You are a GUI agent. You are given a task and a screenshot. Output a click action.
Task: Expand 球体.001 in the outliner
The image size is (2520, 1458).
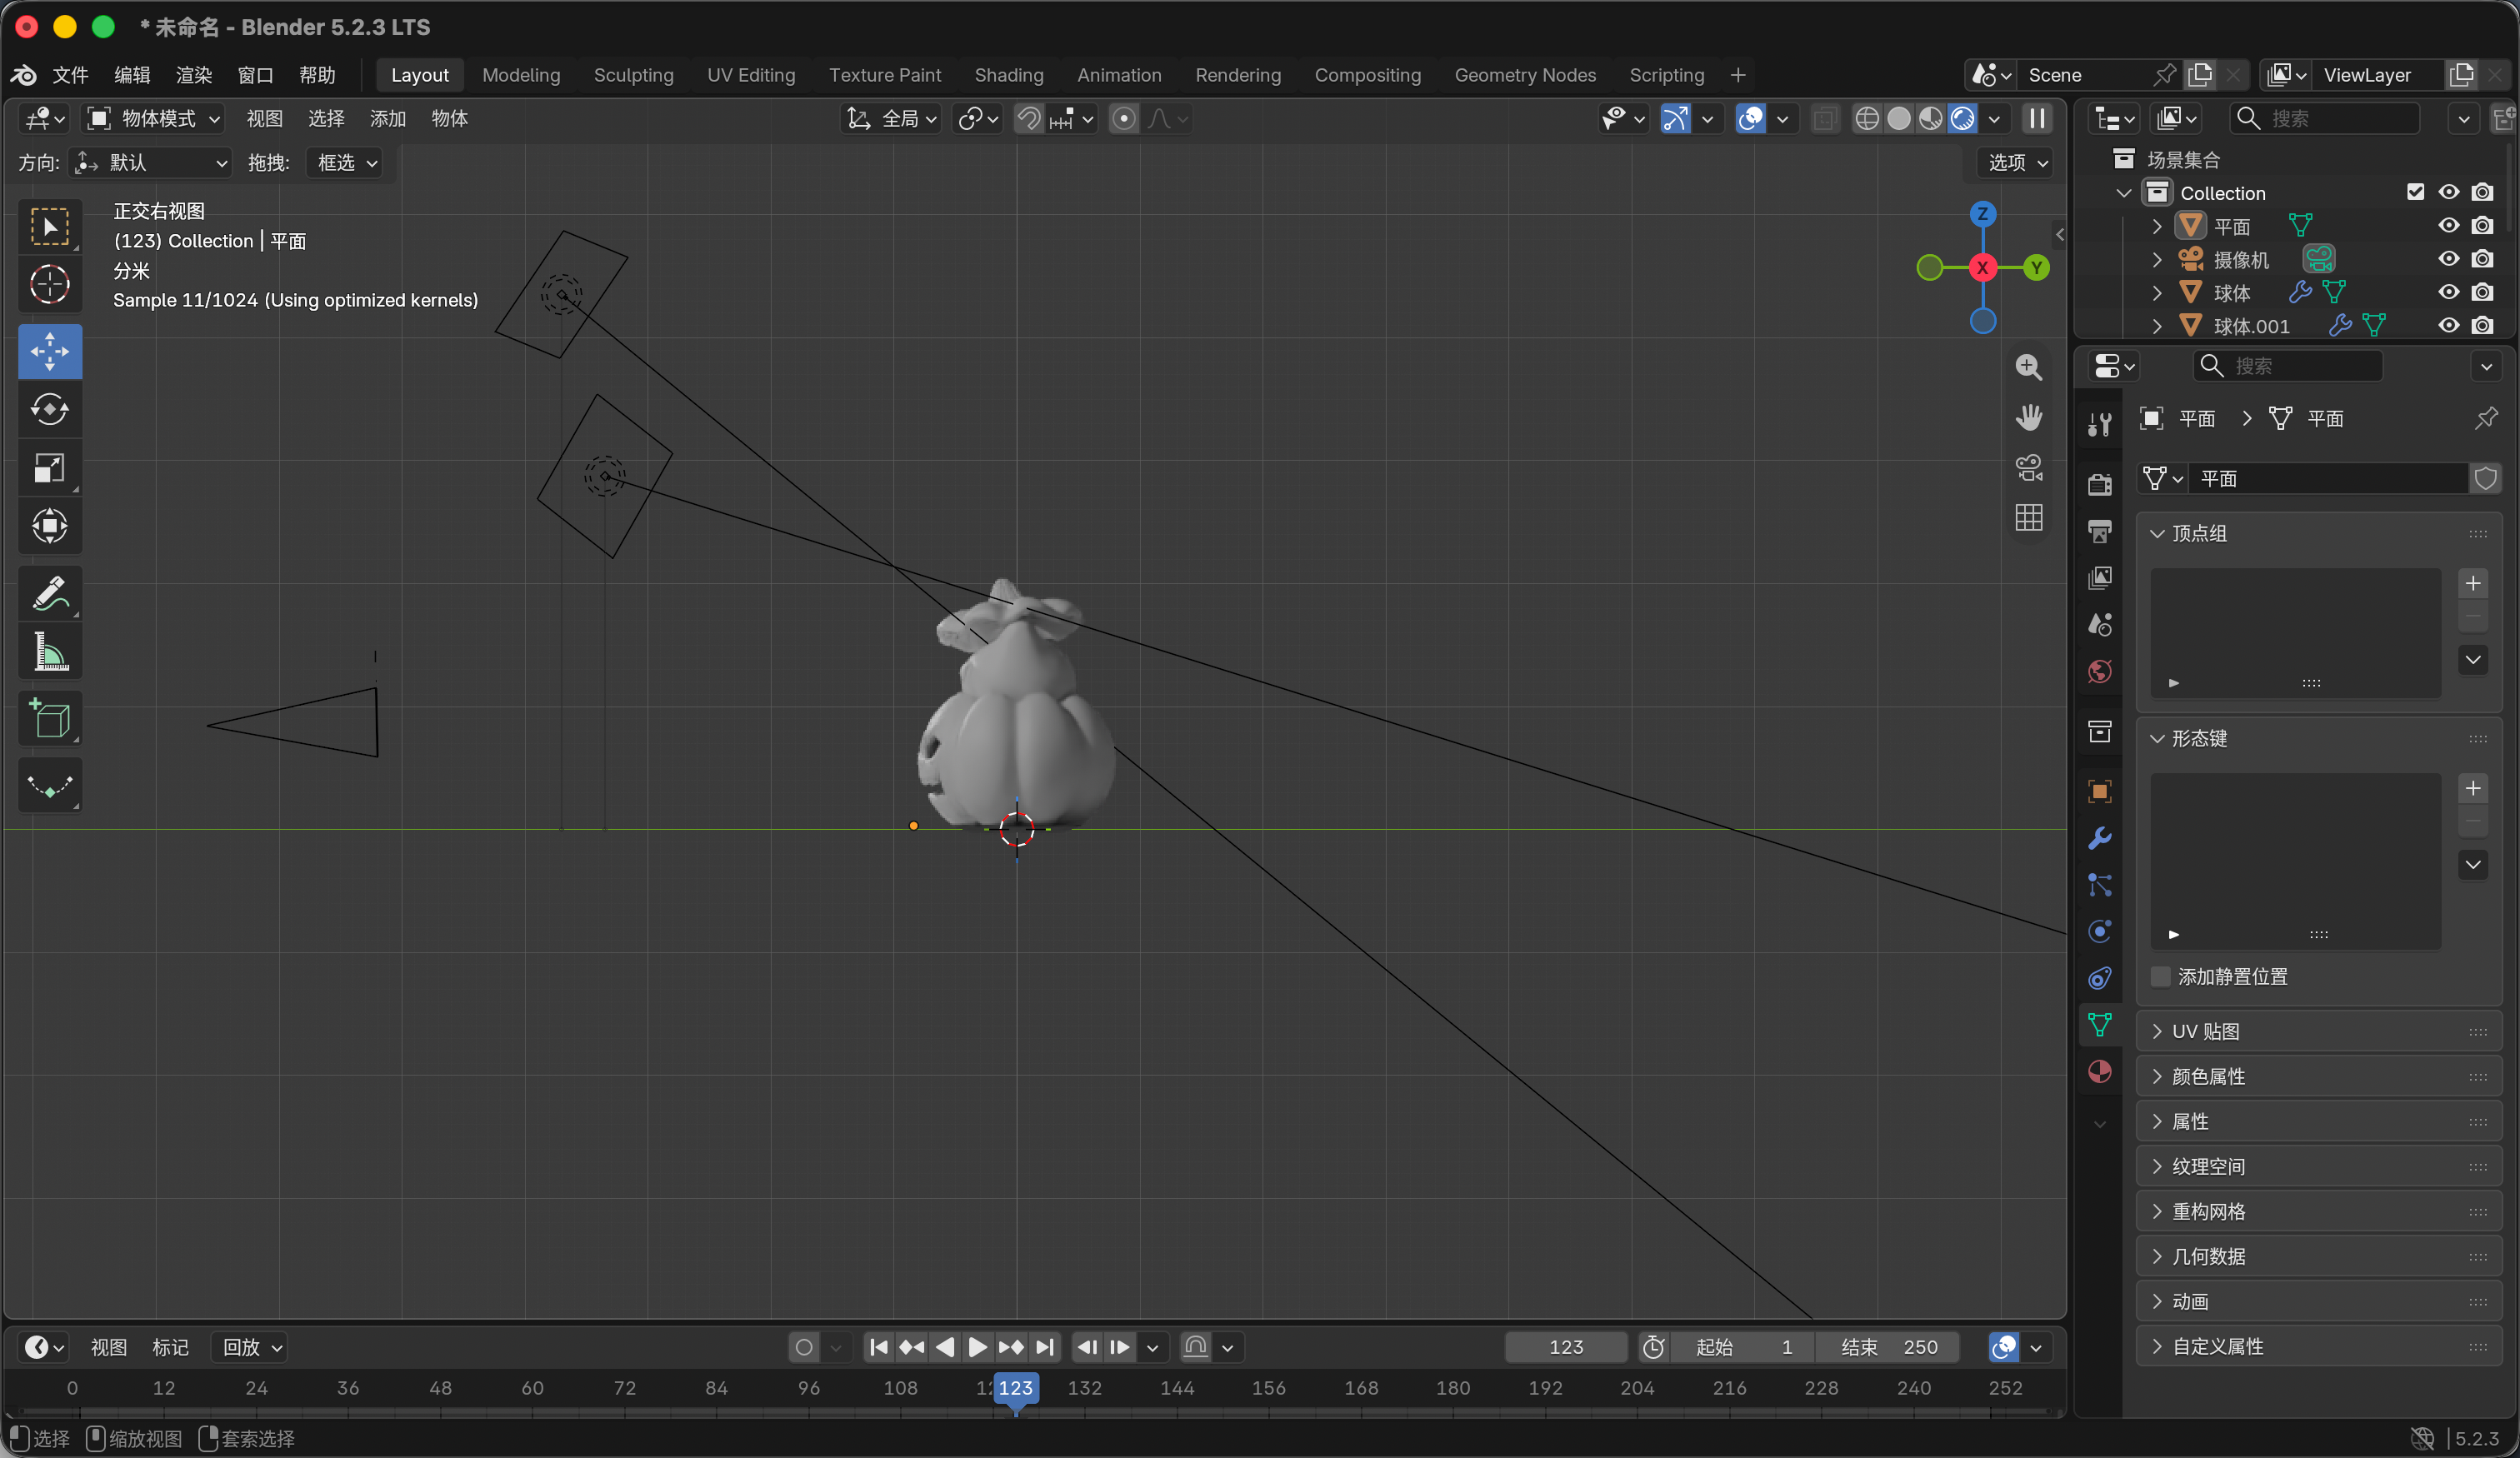[2157, 326]
